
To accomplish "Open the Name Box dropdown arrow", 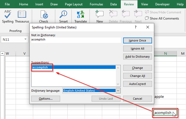I will 26,39.
